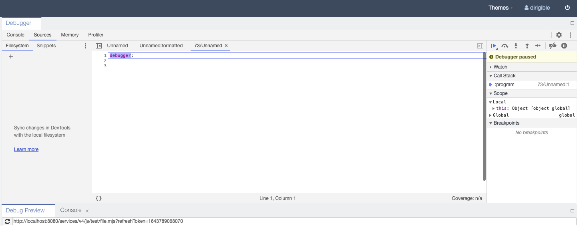The width and height of the screenshot is (577, 226).
Task: Step out of current function
Action: [x=527, y=46]
